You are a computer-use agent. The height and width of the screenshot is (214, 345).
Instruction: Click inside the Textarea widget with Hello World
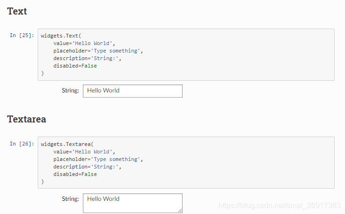click(x=133, y=203)
